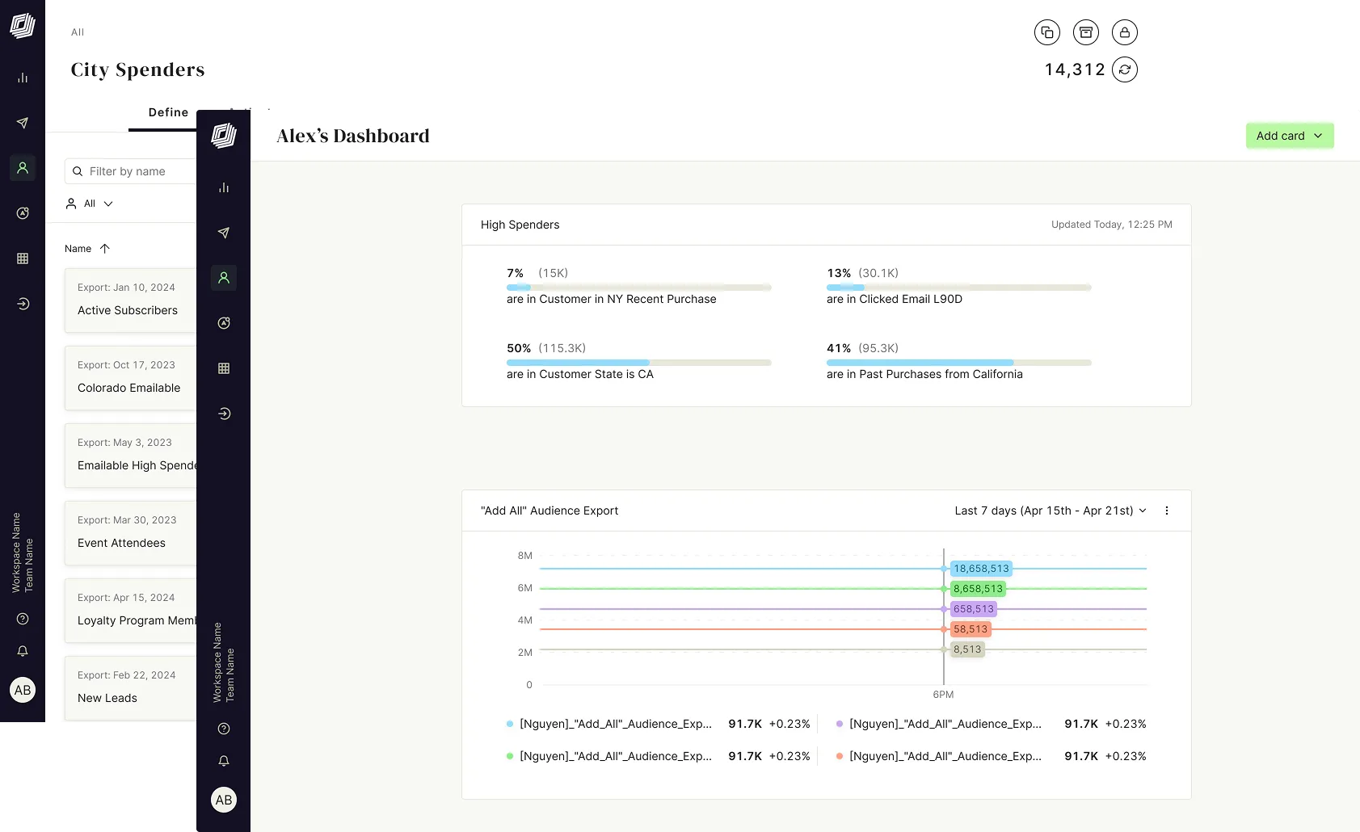Open the Colorado Emailable audience
Screen dimensions: 1360x832
pyautogui.click(x=129, y=388)
